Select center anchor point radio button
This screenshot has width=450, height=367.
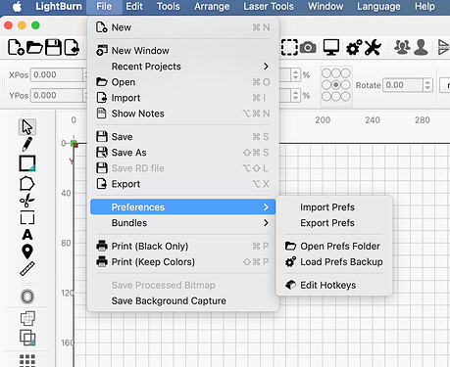coord(336,85)
